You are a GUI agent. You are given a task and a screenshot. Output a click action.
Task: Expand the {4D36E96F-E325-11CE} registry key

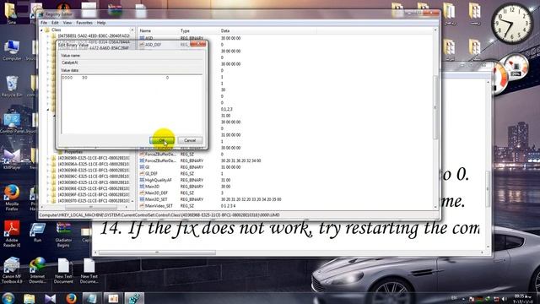[x=48, y=194]
